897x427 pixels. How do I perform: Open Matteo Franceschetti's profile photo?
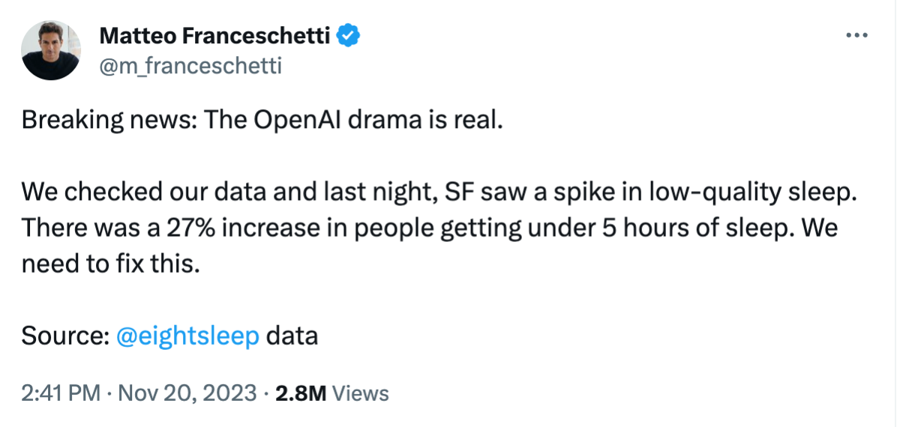tap(50, 50)
